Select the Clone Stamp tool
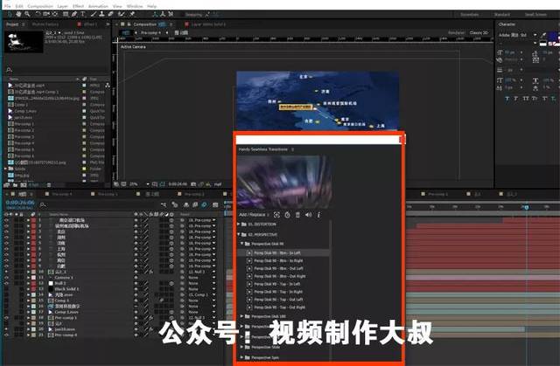Image resolution: width=560 pixels, height=366 pixels. click(x=101, y=14)
